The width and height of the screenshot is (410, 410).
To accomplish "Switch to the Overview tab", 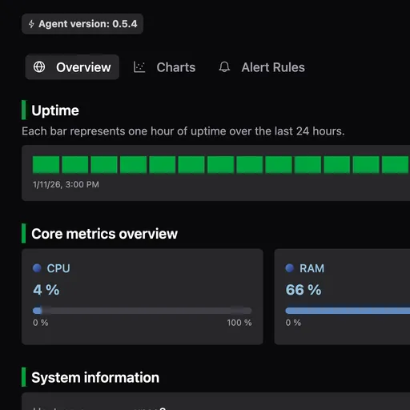I will [x=72, y=67].
